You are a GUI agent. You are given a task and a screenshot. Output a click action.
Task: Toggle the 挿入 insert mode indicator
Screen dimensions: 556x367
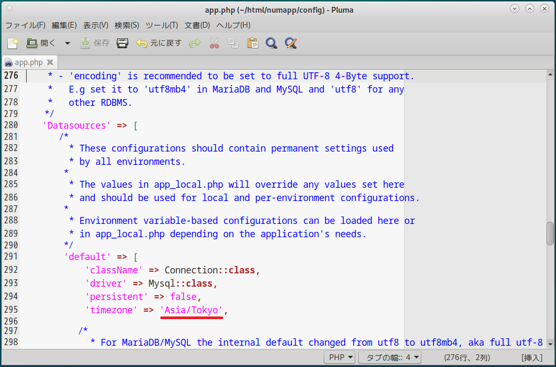click(532, 357)
